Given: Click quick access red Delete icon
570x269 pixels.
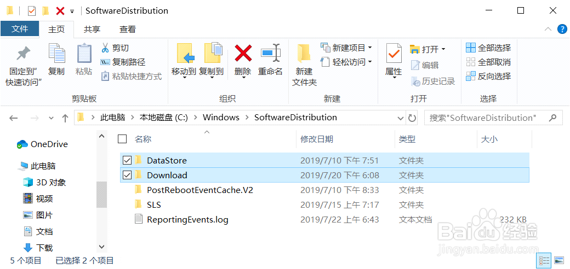Looking at the screenshot, I should (x=60, y=11).
